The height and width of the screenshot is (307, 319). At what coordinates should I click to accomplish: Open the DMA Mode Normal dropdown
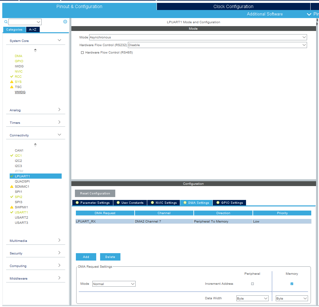point(114,284)
